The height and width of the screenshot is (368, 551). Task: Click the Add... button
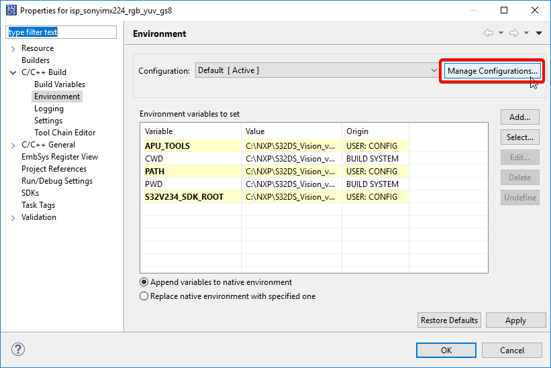point(519,117)
